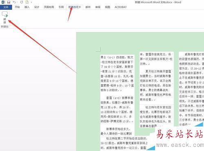Click paragraph starting 威斯布鲁克打 in third column

[x=191, y=90]
